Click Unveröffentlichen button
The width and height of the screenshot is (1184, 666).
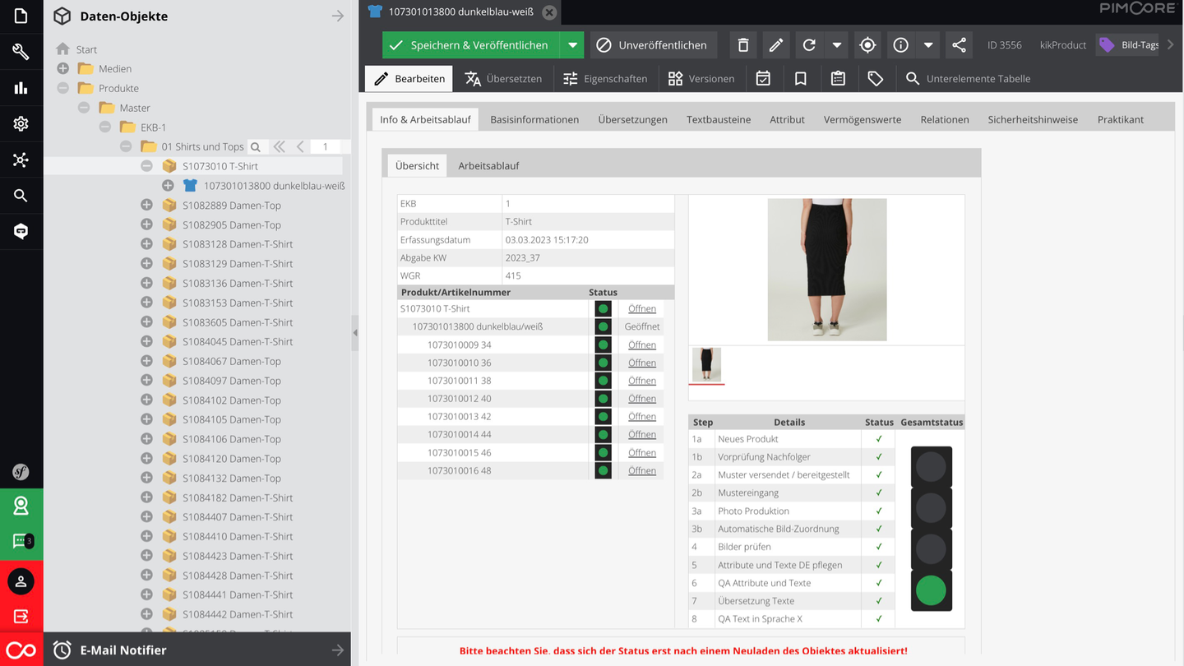tap(653, 44)
